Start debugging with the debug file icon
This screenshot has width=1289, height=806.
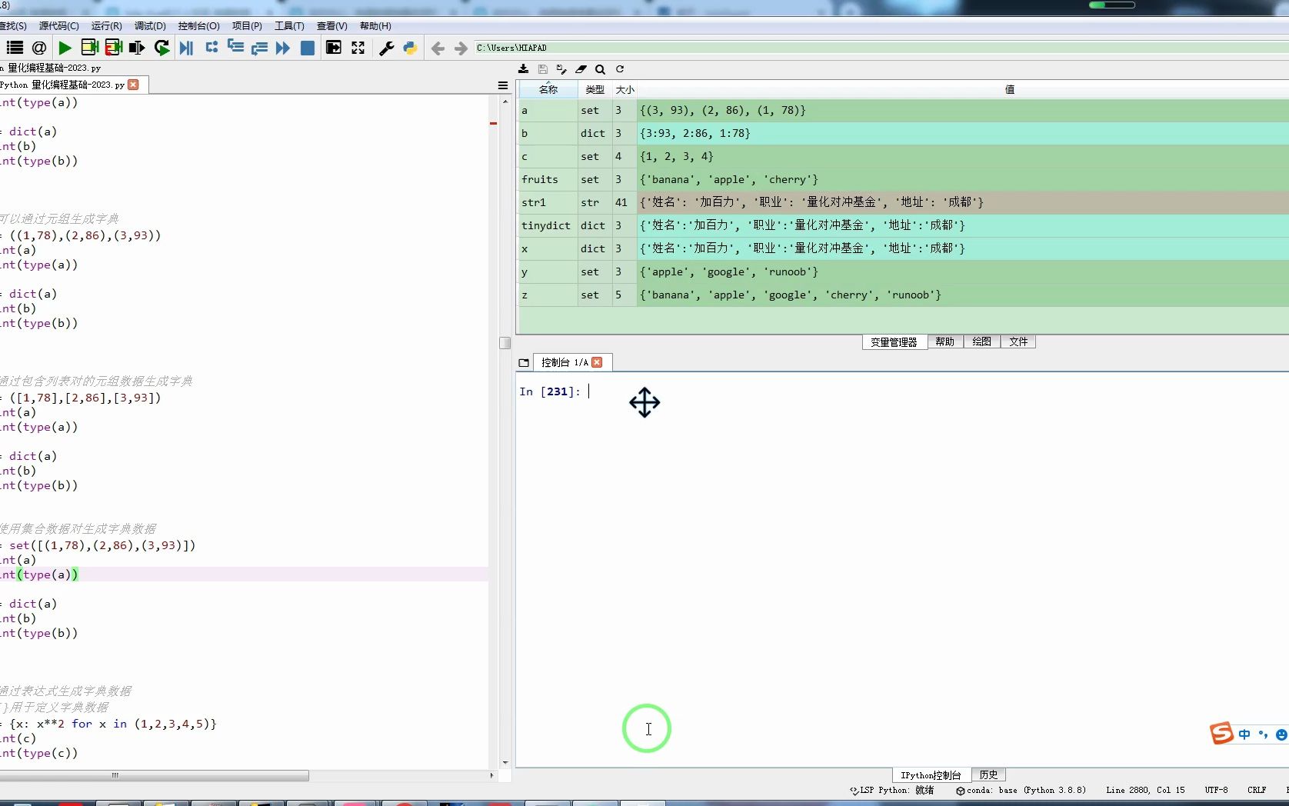coord(186,48)
